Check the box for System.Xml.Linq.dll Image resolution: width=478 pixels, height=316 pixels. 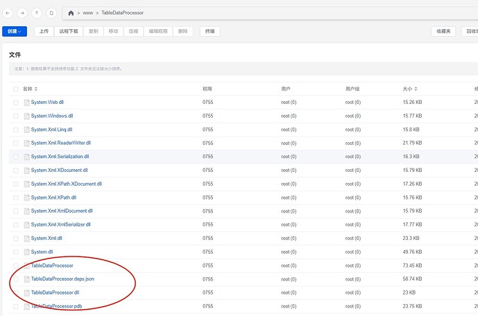pyautogui.click(x=15, y=130)
